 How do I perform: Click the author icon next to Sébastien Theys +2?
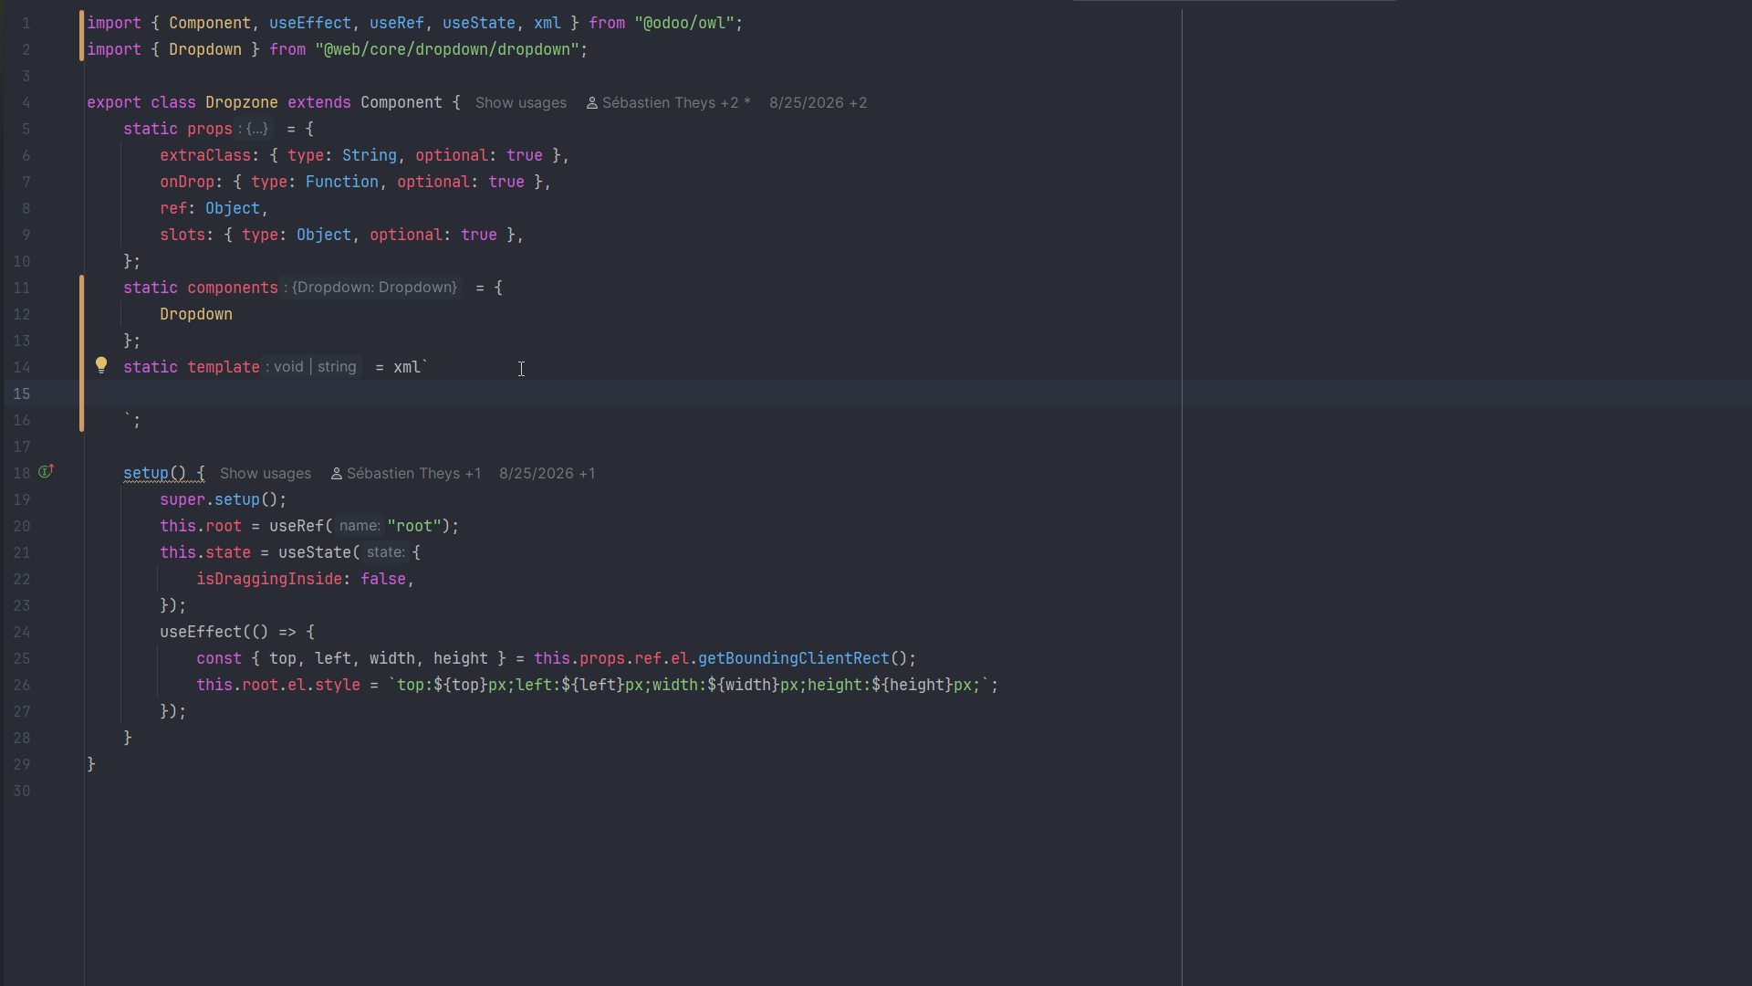(x=591, y=103)
